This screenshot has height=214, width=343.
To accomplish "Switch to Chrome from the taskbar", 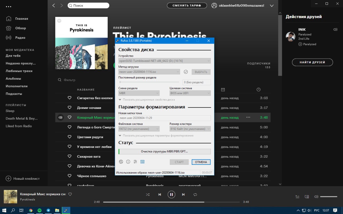I will 31,210.
